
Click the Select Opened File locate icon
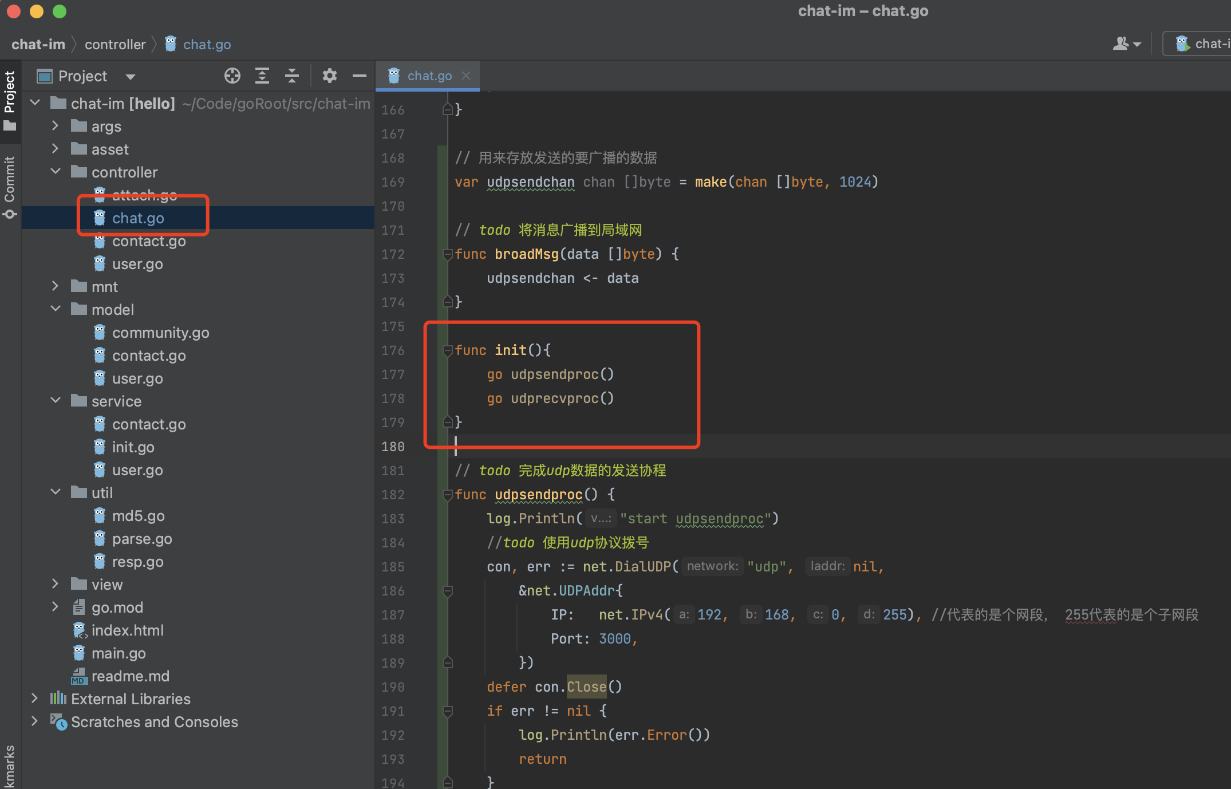point(232,76)
